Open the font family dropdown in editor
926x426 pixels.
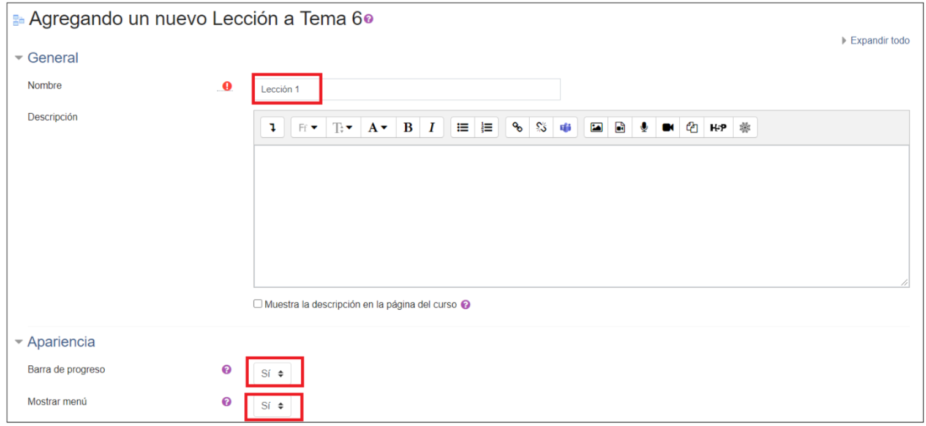pyautogui.click(x=308, y=127)
